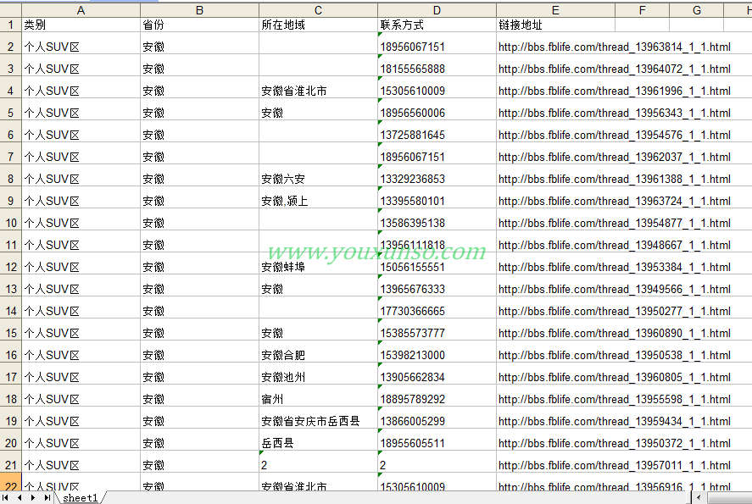Jump to last sheet navigation arrow
Screen dimensions: 752x504
tap(45, 498)
